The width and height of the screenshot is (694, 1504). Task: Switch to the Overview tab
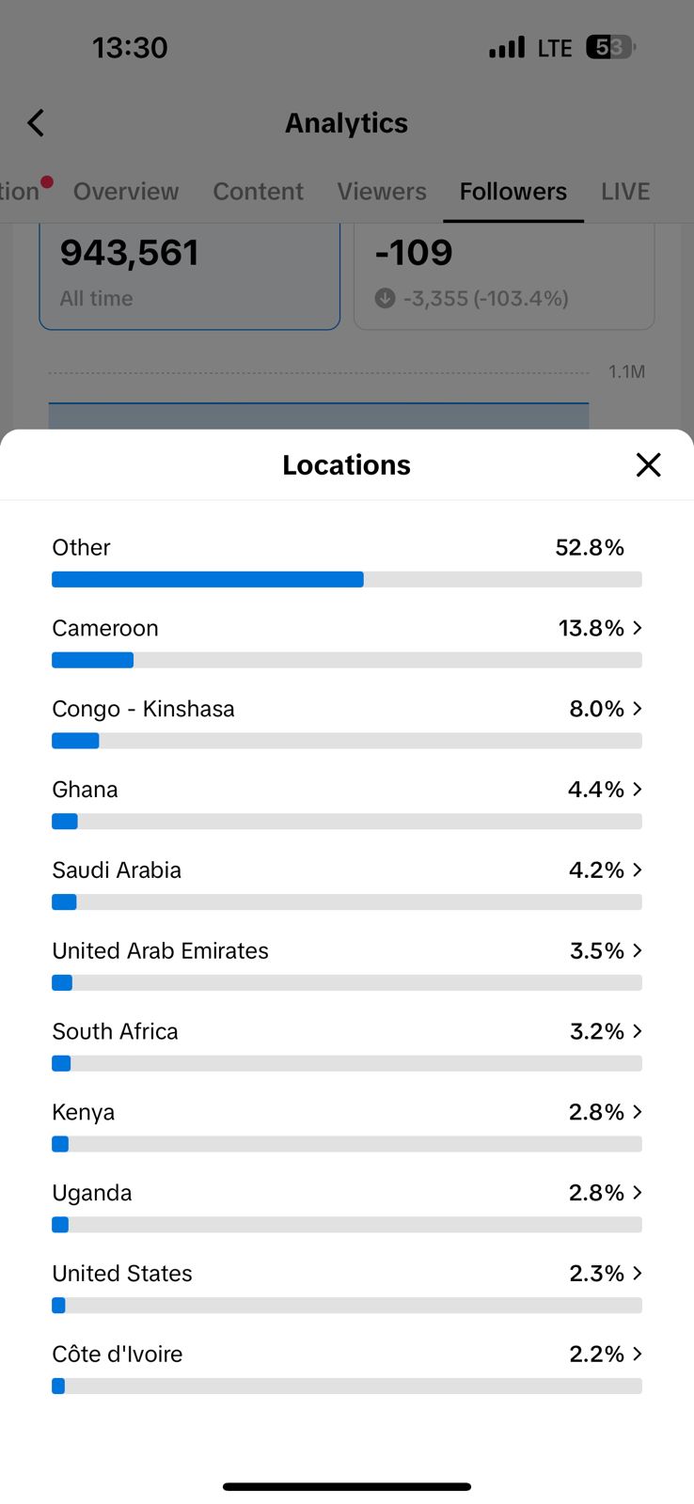(x=126, y=192)
